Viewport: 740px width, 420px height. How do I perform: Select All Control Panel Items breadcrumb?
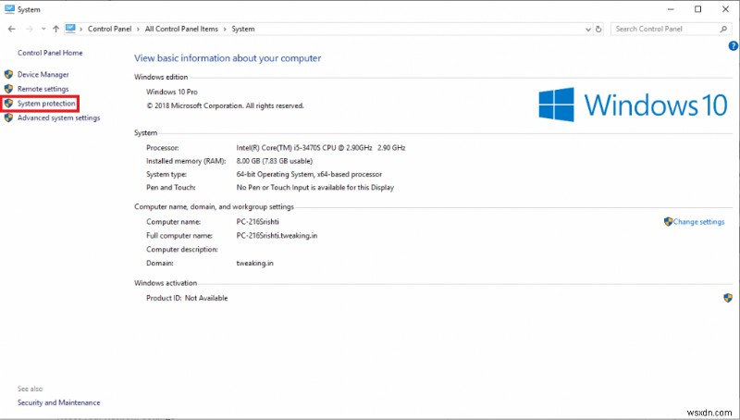click(181, 29)
